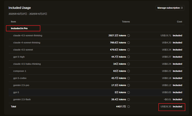Click info icon beside Total 4407.7万

click(x=129, y=107)
